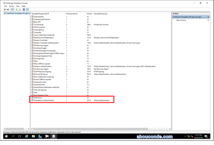Select the Exchange User template icon

tap(32, 58)
